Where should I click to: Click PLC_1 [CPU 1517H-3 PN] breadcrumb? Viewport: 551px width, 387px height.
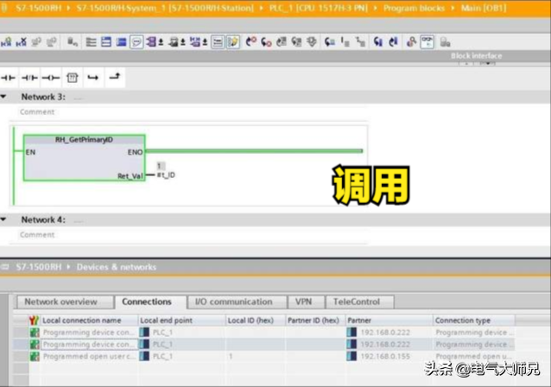click(319, 8)
